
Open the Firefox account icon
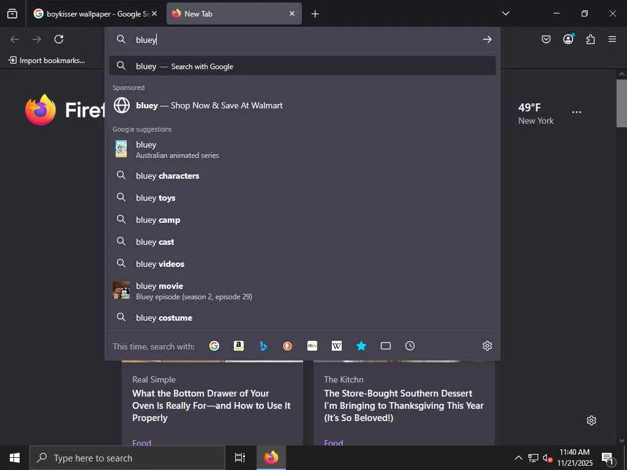[x=568, y=39]
